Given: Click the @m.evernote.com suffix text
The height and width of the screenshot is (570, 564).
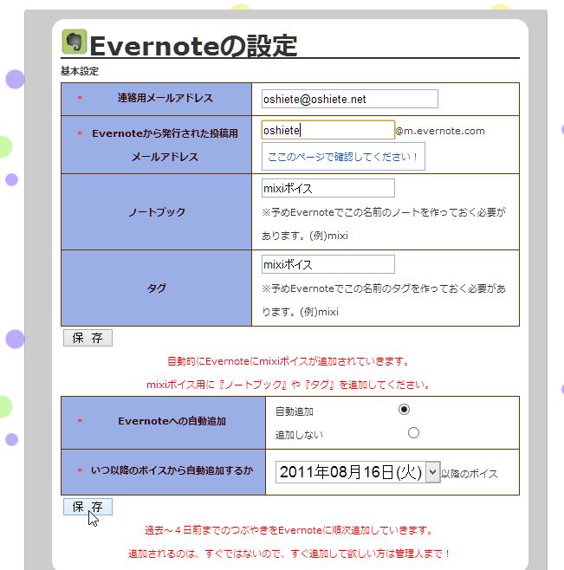Looking at the screenshot, I should coord(440,131).
